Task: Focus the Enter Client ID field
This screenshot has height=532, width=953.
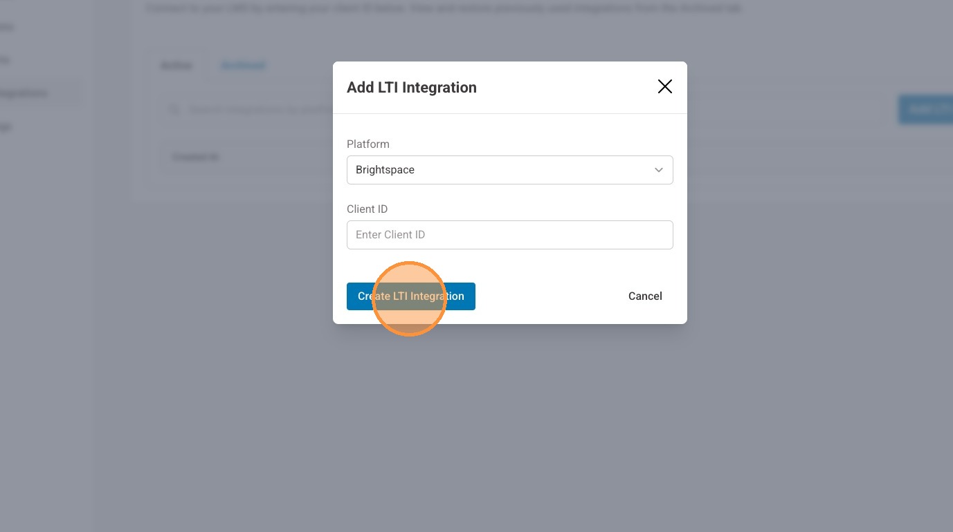Action: coord(509,235)
